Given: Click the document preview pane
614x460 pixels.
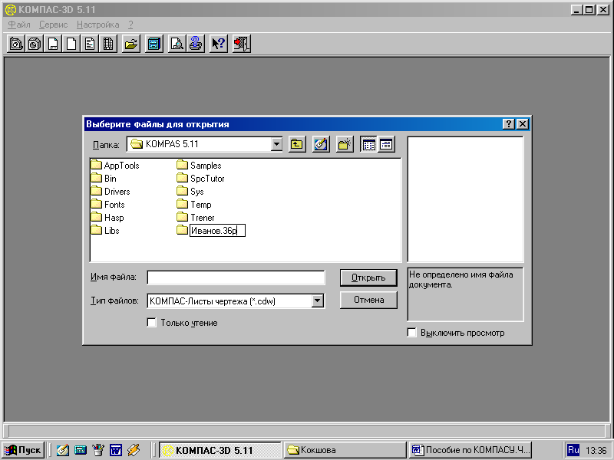Looking at the screenshot, I should (x=465, y=199).
